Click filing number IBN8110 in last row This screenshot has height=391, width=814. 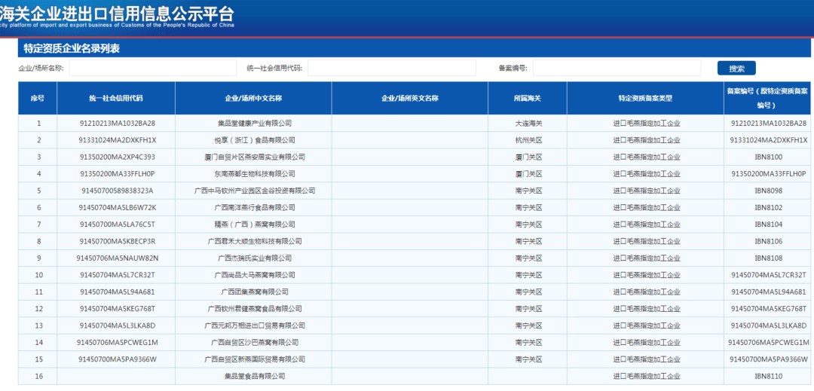pos(768,376)
